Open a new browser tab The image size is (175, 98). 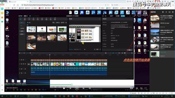[31, 2]
